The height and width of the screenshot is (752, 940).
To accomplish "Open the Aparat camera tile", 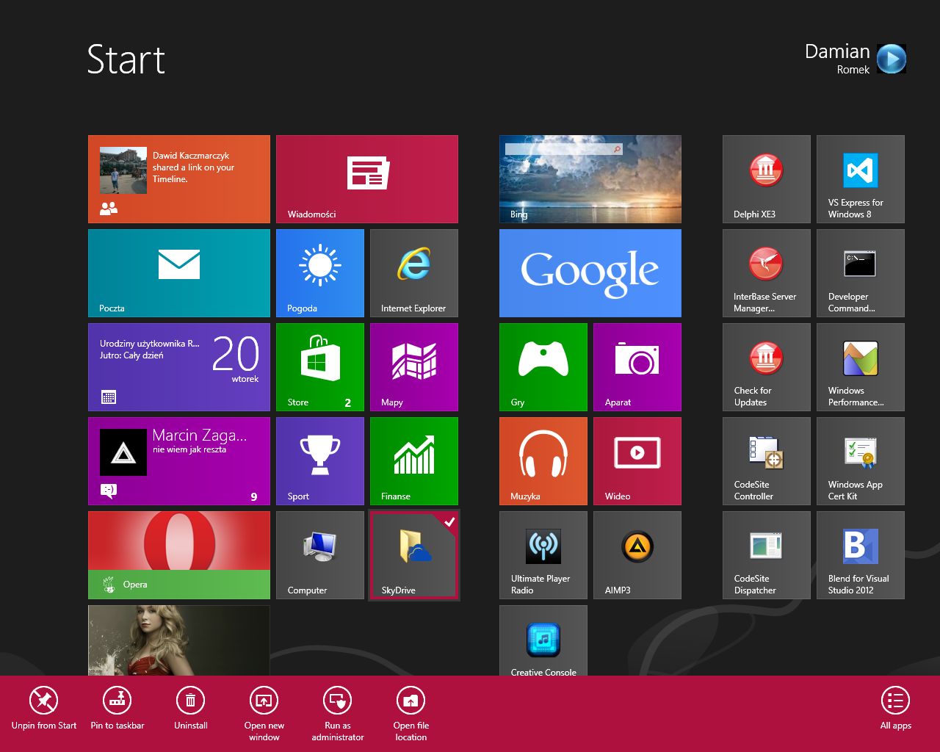I will [637, 367].
